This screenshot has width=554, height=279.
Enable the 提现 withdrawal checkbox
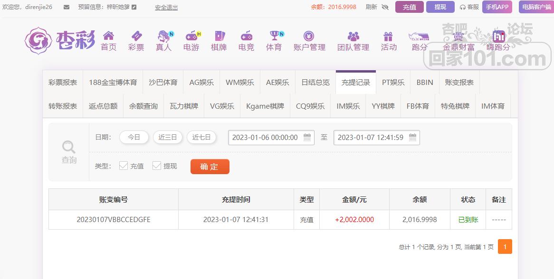tap(157, 166)
